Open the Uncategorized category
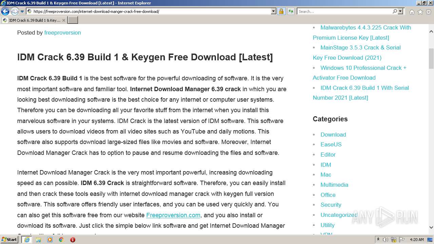434x244 pixels. coord(339,215)
